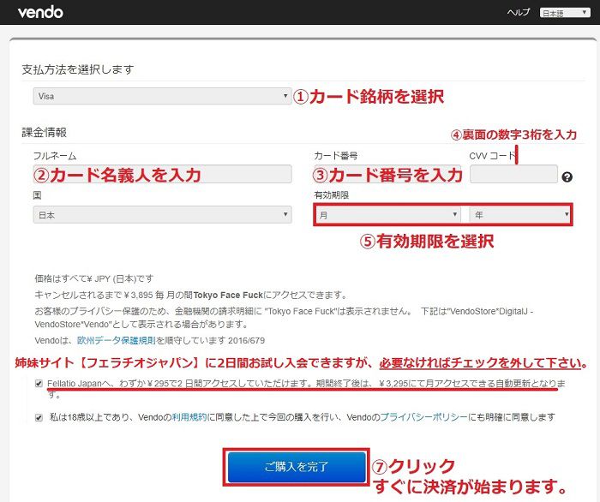Click the 有効期限 label text
The image size is (600, 502).
click(x=332, y=195)
